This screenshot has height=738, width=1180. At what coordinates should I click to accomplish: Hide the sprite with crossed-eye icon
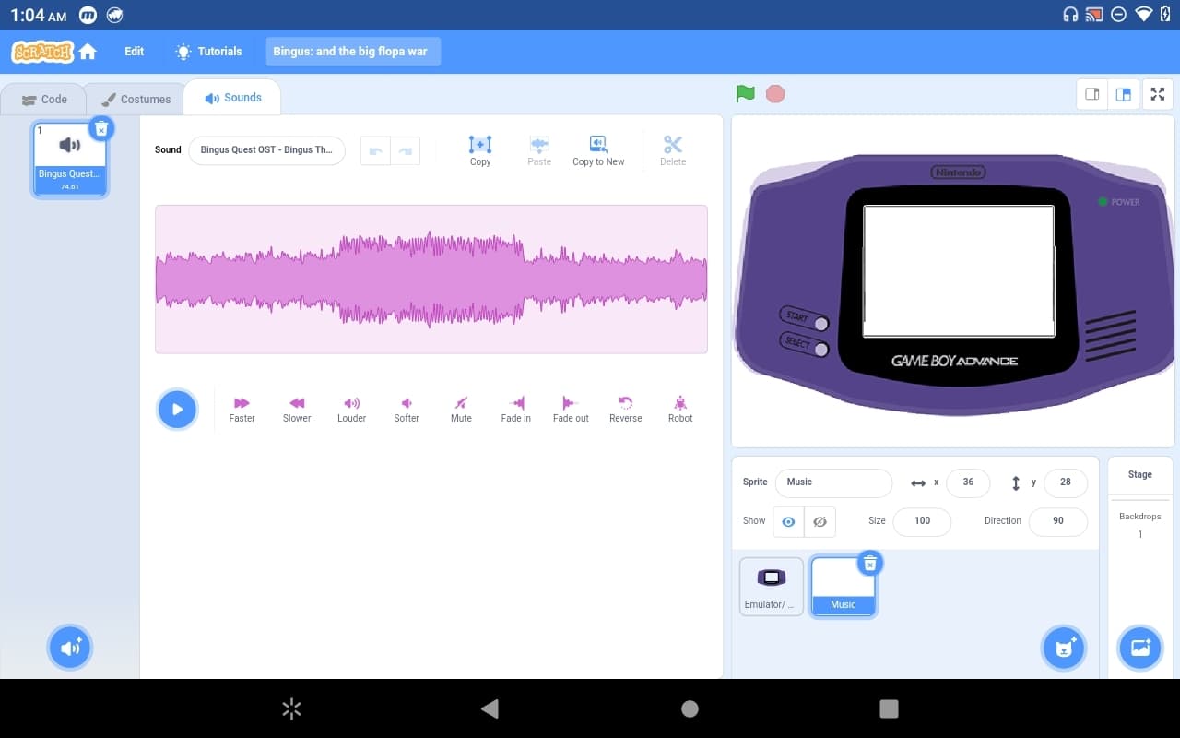[820, 521]
